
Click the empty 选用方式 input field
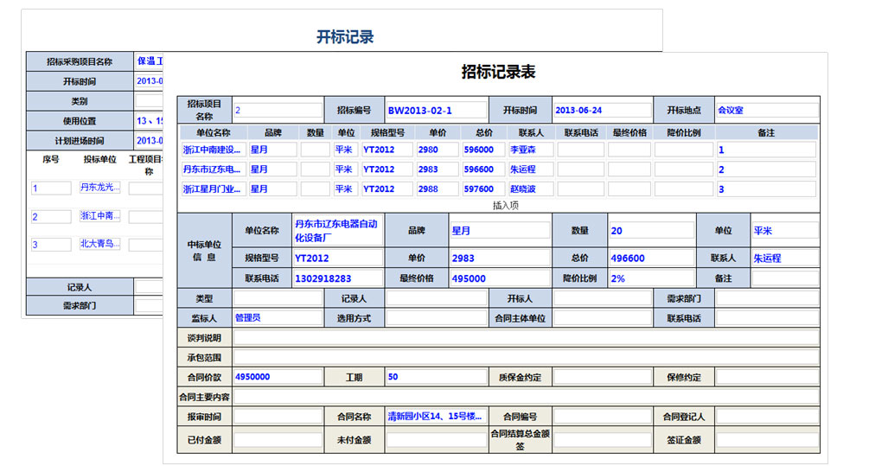pos(436,318)
